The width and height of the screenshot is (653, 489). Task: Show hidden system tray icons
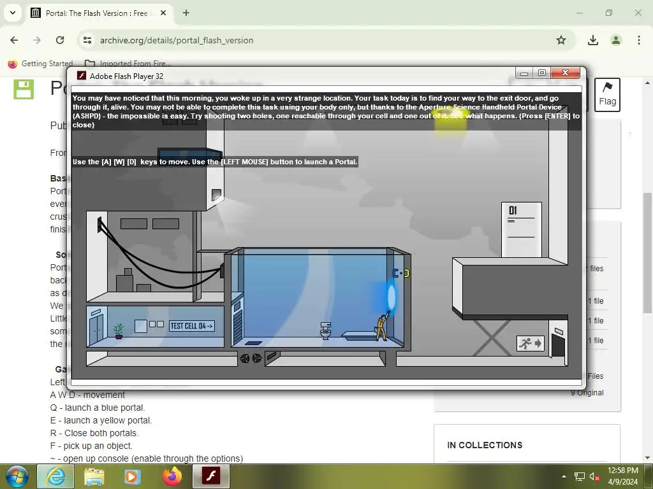point(564,476)
